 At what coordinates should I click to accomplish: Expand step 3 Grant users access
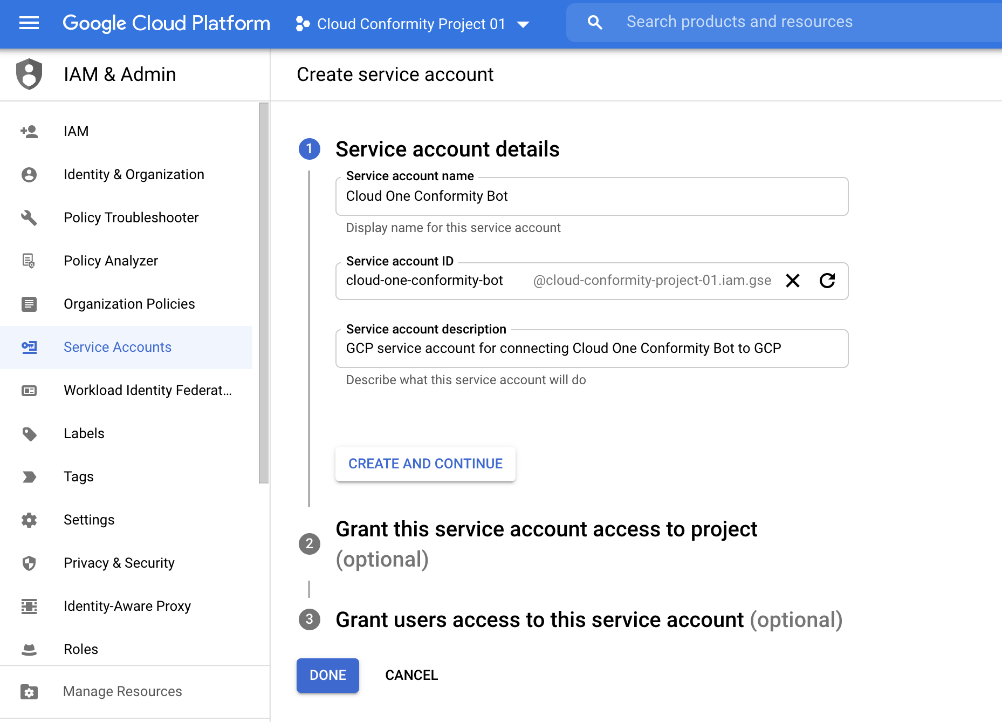(588, 620)
